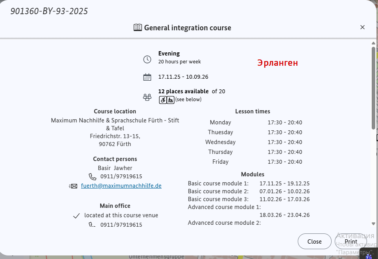Click the checkmark icon under Main office
378x259 pixels.
click(76, 216)
